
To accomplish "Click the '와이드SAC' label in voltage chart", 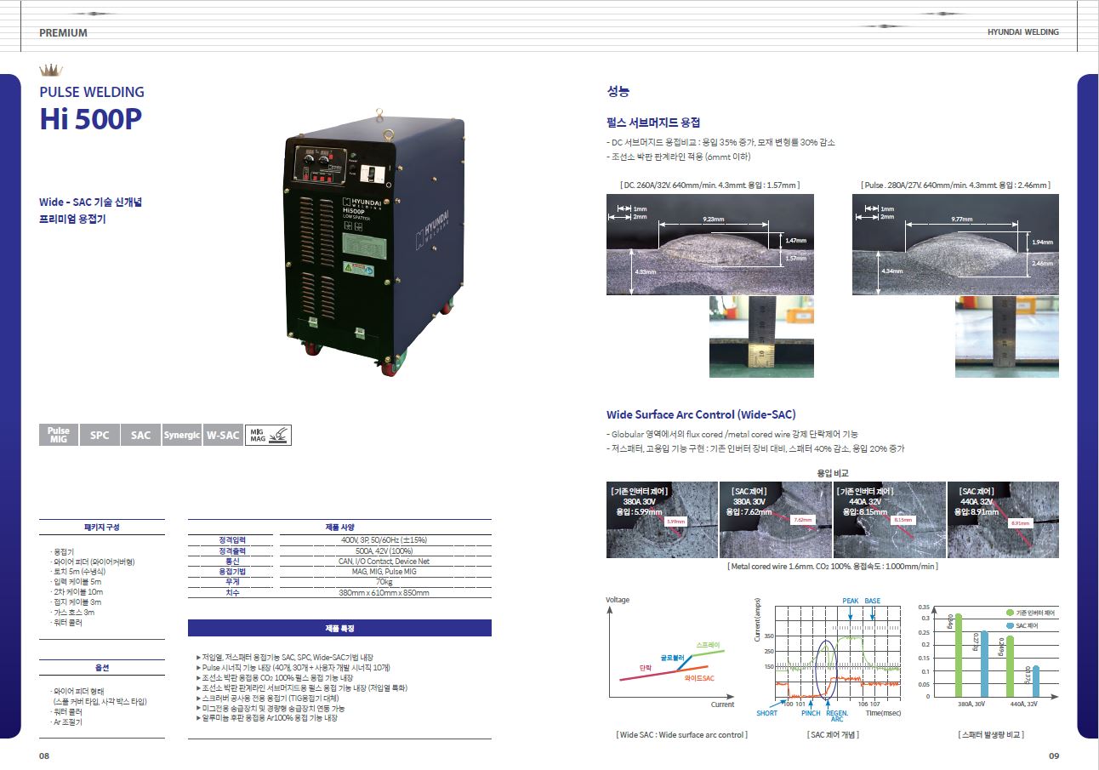I will pos(699,678).
